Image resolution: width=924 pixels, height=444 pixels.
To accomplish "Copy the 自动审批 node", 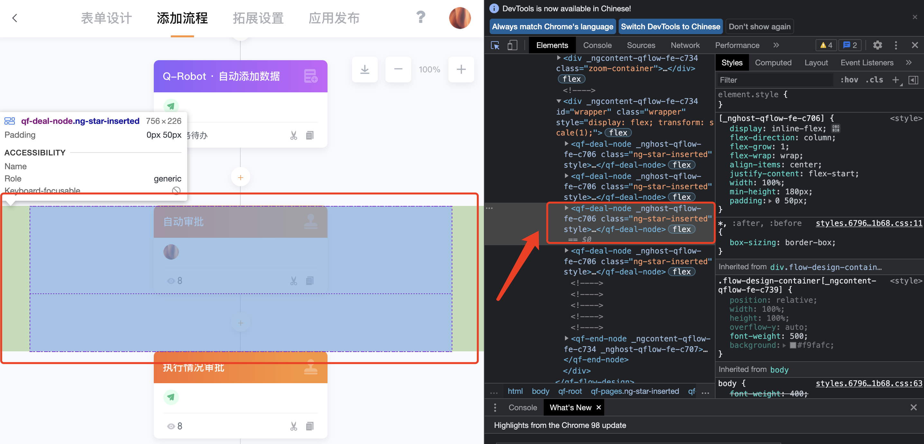I will coord(310,281).
